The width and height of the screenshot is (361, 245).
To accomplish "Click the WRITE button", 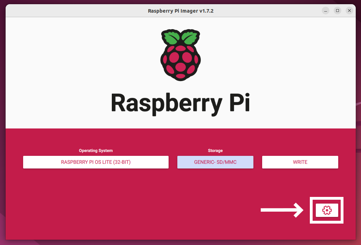I will point(300,162).
